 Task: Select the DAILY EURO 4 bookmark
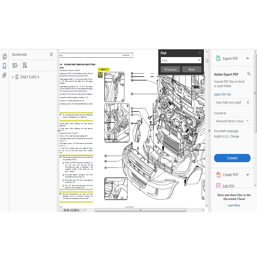[30, 77]
